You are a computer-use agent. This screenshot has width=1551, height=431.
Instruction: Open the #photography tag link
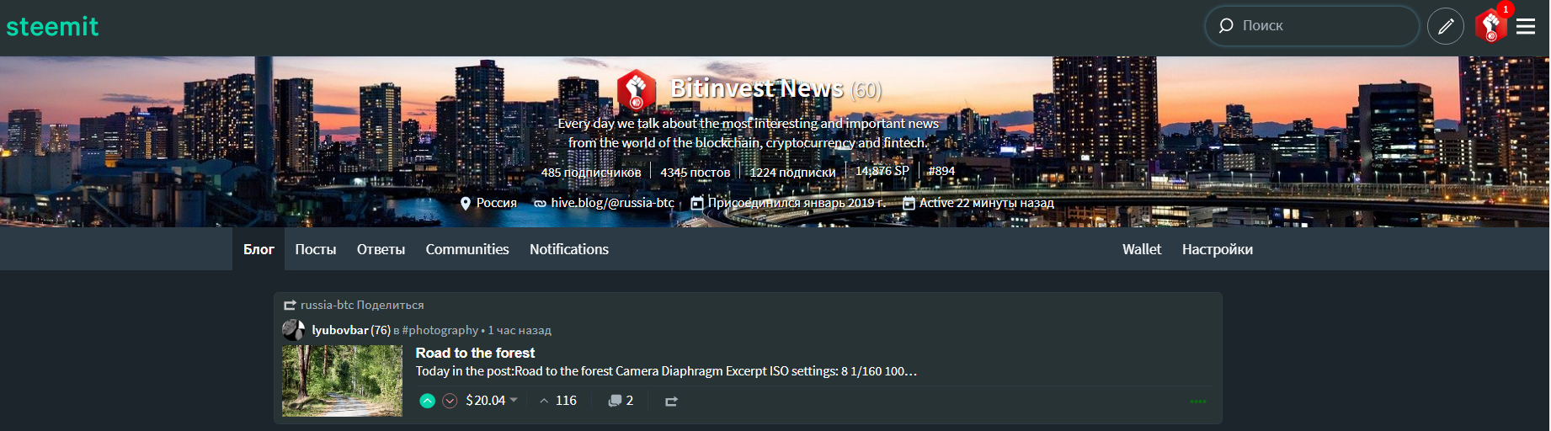pyautogui.click(x=440, y=330)
